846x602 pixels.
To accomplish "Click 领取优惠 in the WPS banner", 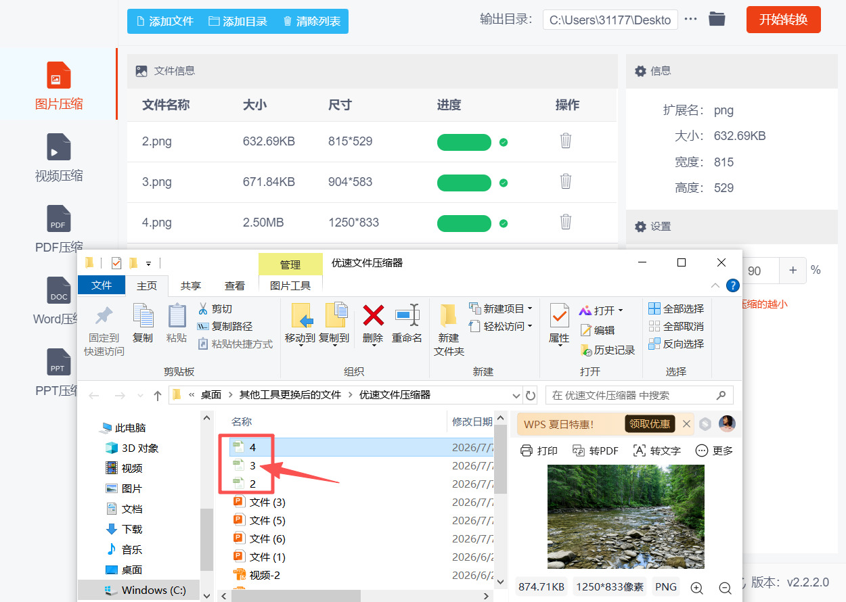I will coord(650,424).
